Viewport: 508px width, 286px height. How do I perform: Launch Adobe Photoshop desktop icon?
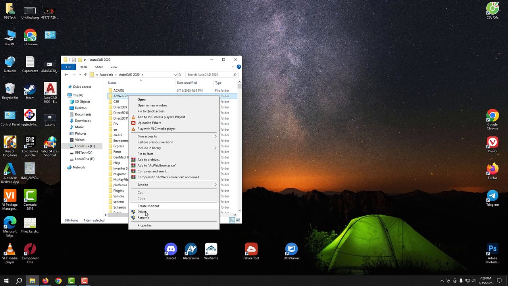[493, 253]
